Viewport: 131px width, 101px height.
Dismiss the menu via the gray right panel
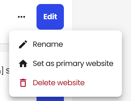click(102, 15)
